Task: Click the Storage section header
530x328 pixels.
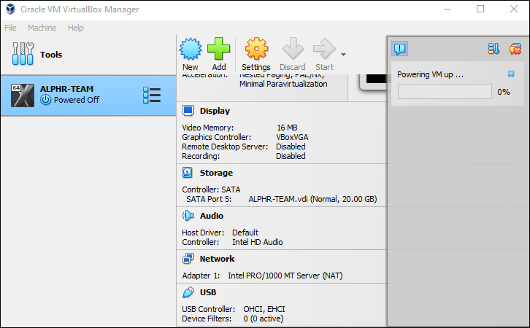Action: (216, 173)
